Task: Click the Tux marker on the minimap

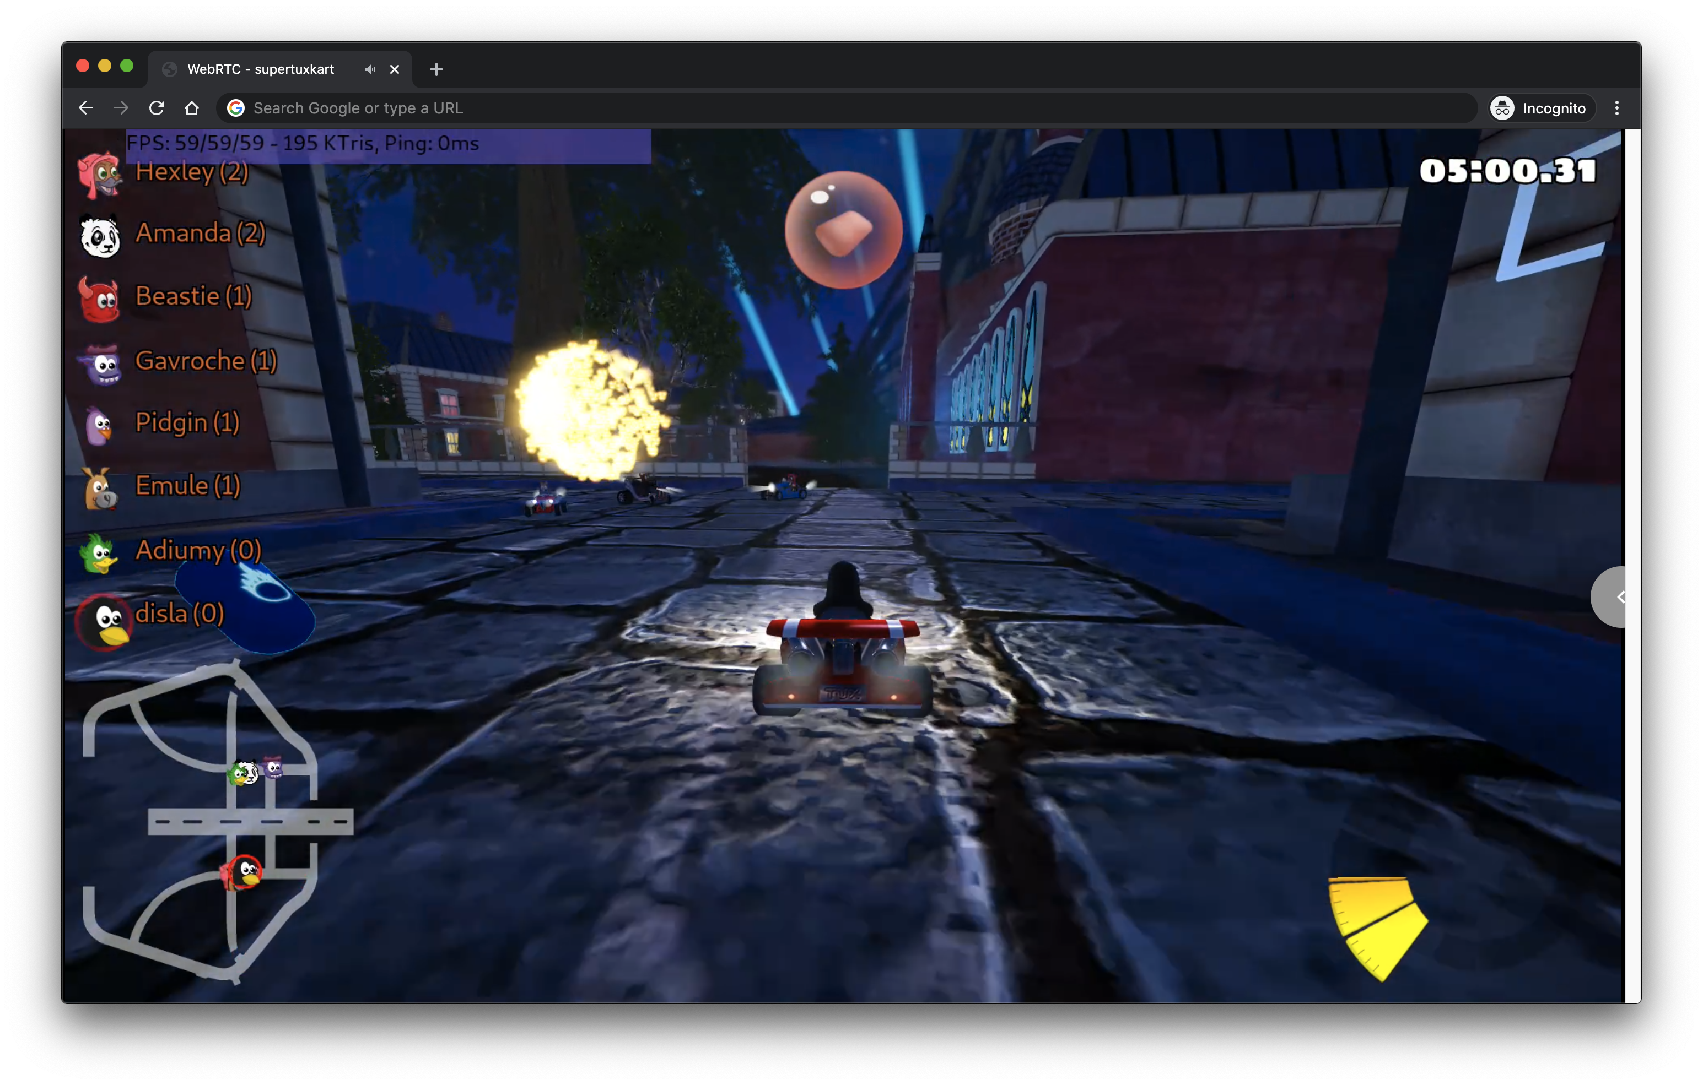Action: coord(247,871)
